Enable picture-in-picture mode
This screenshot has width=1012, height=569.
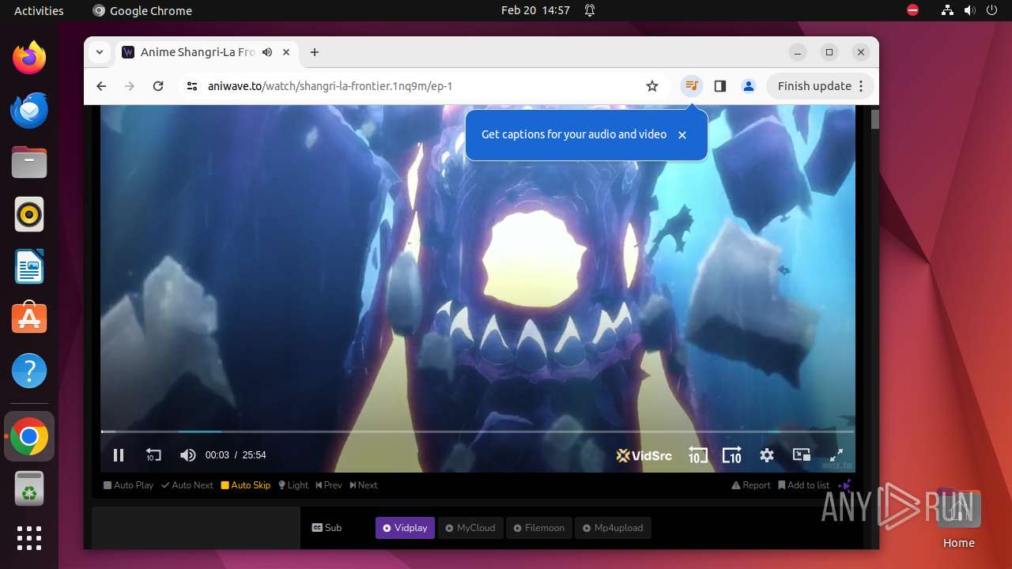click(802, 455)
